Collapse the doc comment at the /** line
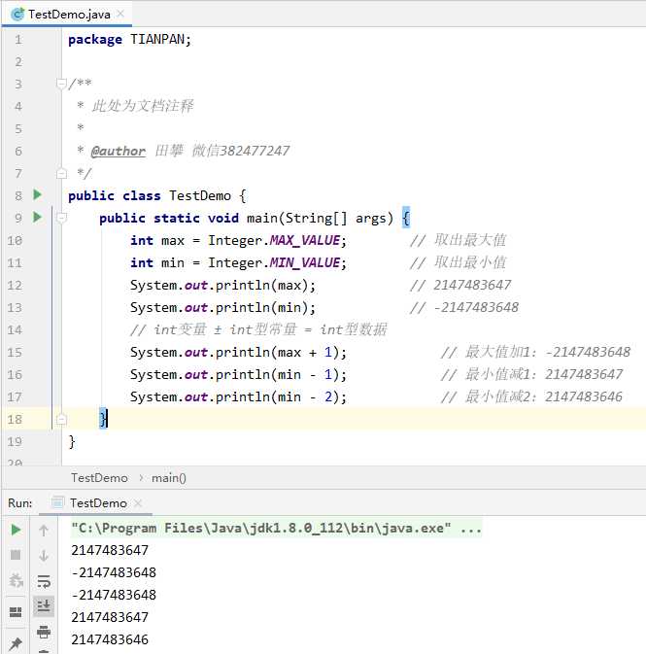The image size is (646, 654). click(61, 84)
